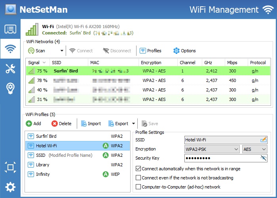277x198 pixels.
Task: Select the Surfin' Bird network row
Action: [148, 71]
